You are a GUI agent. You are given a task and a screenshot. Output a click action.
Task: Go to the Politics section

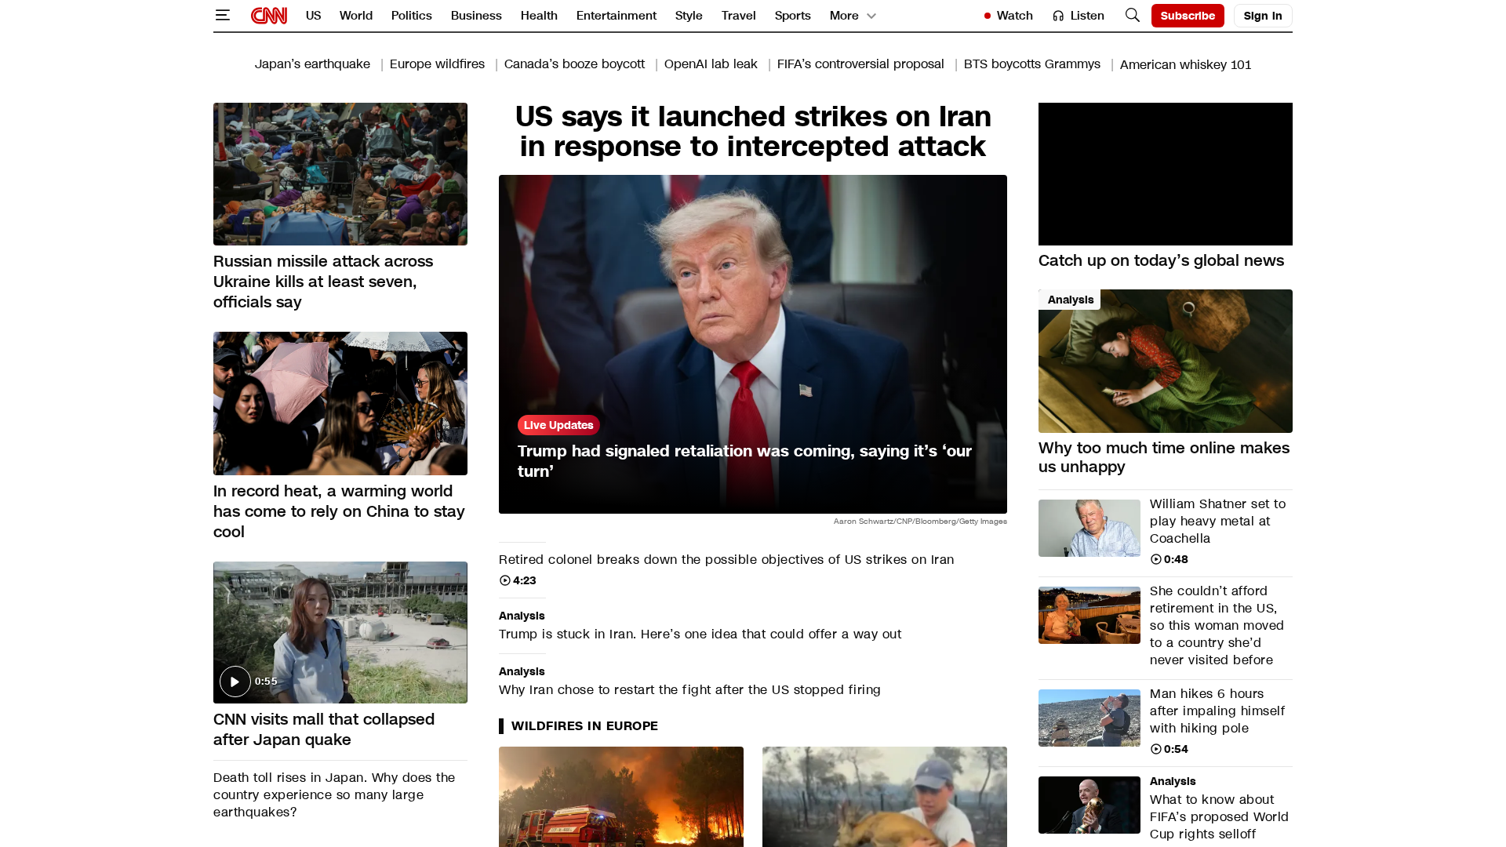point(412,16)
